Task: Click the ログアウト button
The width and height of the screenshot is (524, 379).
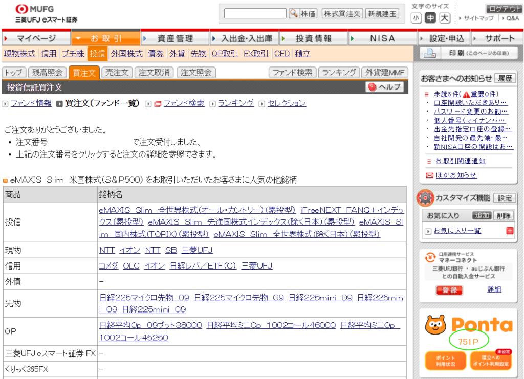Action: pos(504,9)
